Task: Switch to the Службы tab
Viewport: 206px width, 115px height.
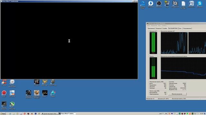Action: 164,28
